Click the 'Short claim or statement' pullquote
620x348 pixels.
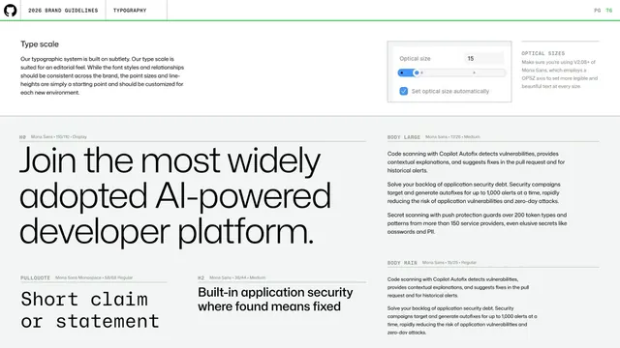pos(90,310)
